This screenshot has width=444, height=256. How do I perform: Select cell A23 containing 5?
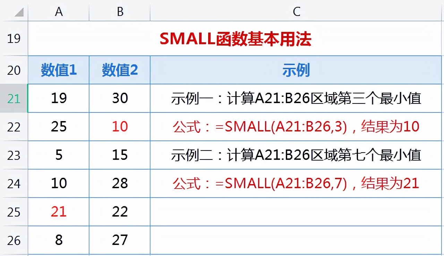click(x=59, y=155)
